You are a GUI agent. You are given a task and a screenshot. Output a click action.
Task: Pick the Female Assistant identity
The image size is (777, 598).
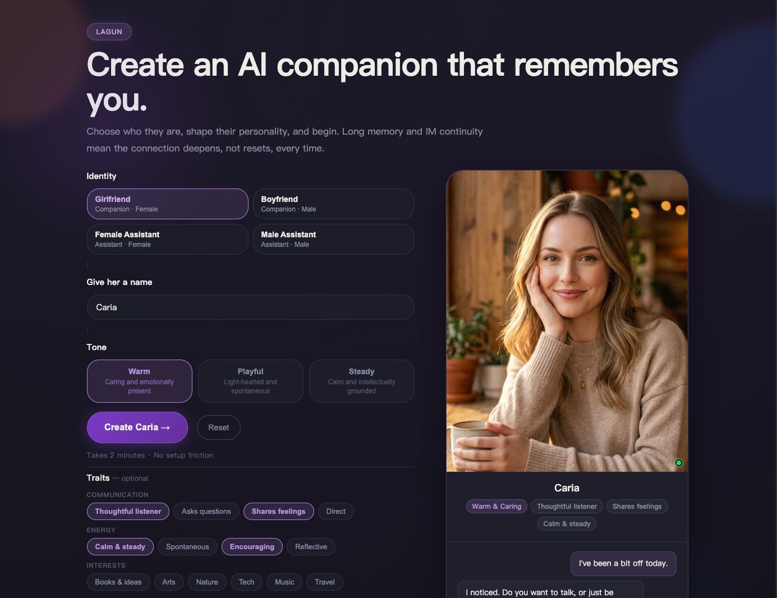(167, 239)
